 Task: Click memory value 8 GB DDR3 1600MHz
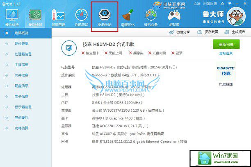pyautogui.click(x=117, y=103)
